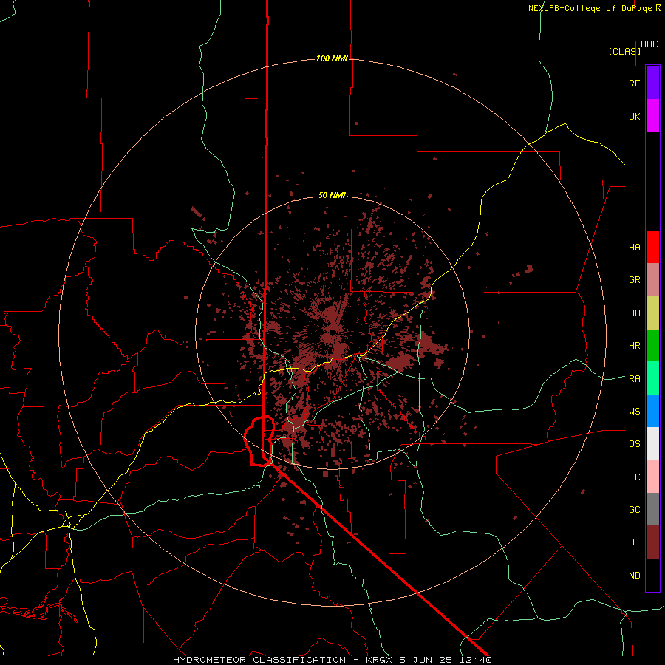Click the HA legend label
Image resolution: width=665 pixels, height=665 pixels.
tap(634, 247)
